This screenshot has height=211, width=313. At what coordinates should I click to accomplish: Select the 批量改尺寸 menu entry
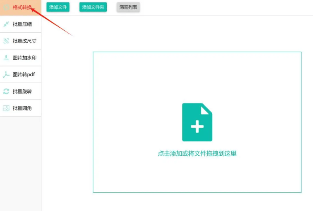click(x=25, y=41)
